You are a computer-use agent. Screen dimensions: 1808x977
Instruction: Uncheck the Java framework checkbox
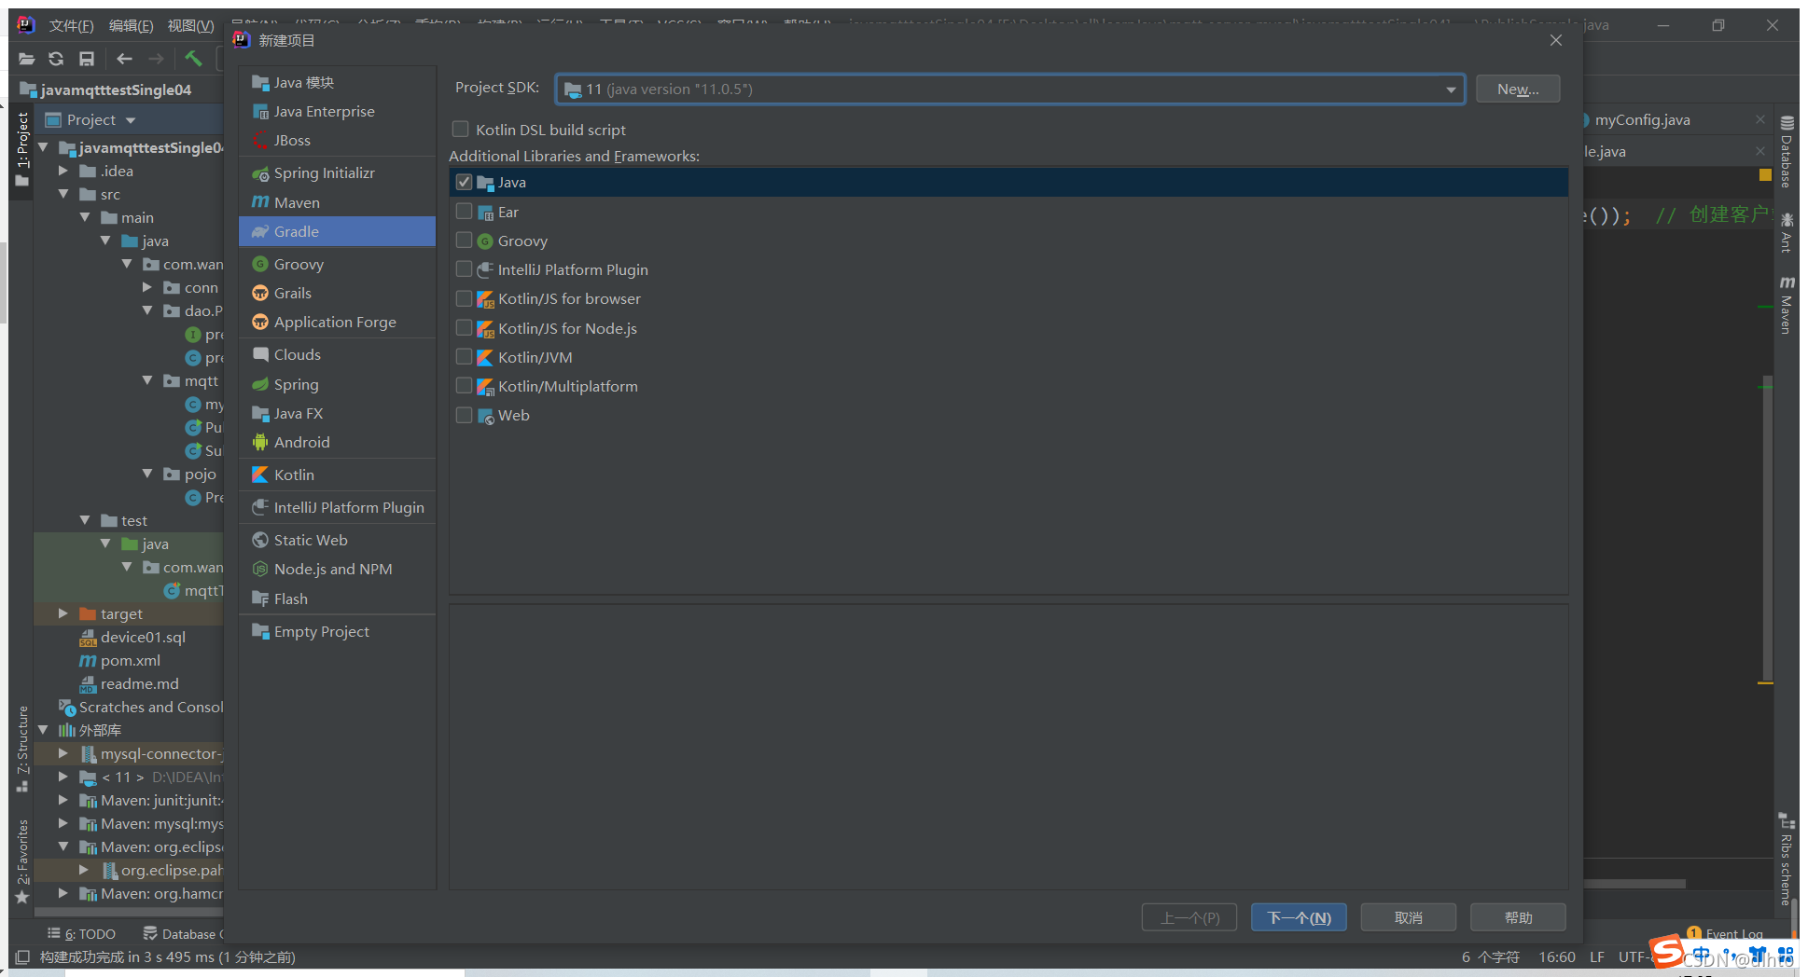(x=464, y=182)
